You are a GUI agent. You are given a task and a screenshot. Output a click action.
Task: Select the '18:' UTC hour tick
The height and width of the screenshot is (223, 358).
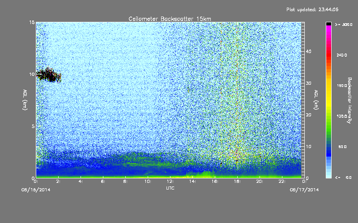(x=237, y=182)
